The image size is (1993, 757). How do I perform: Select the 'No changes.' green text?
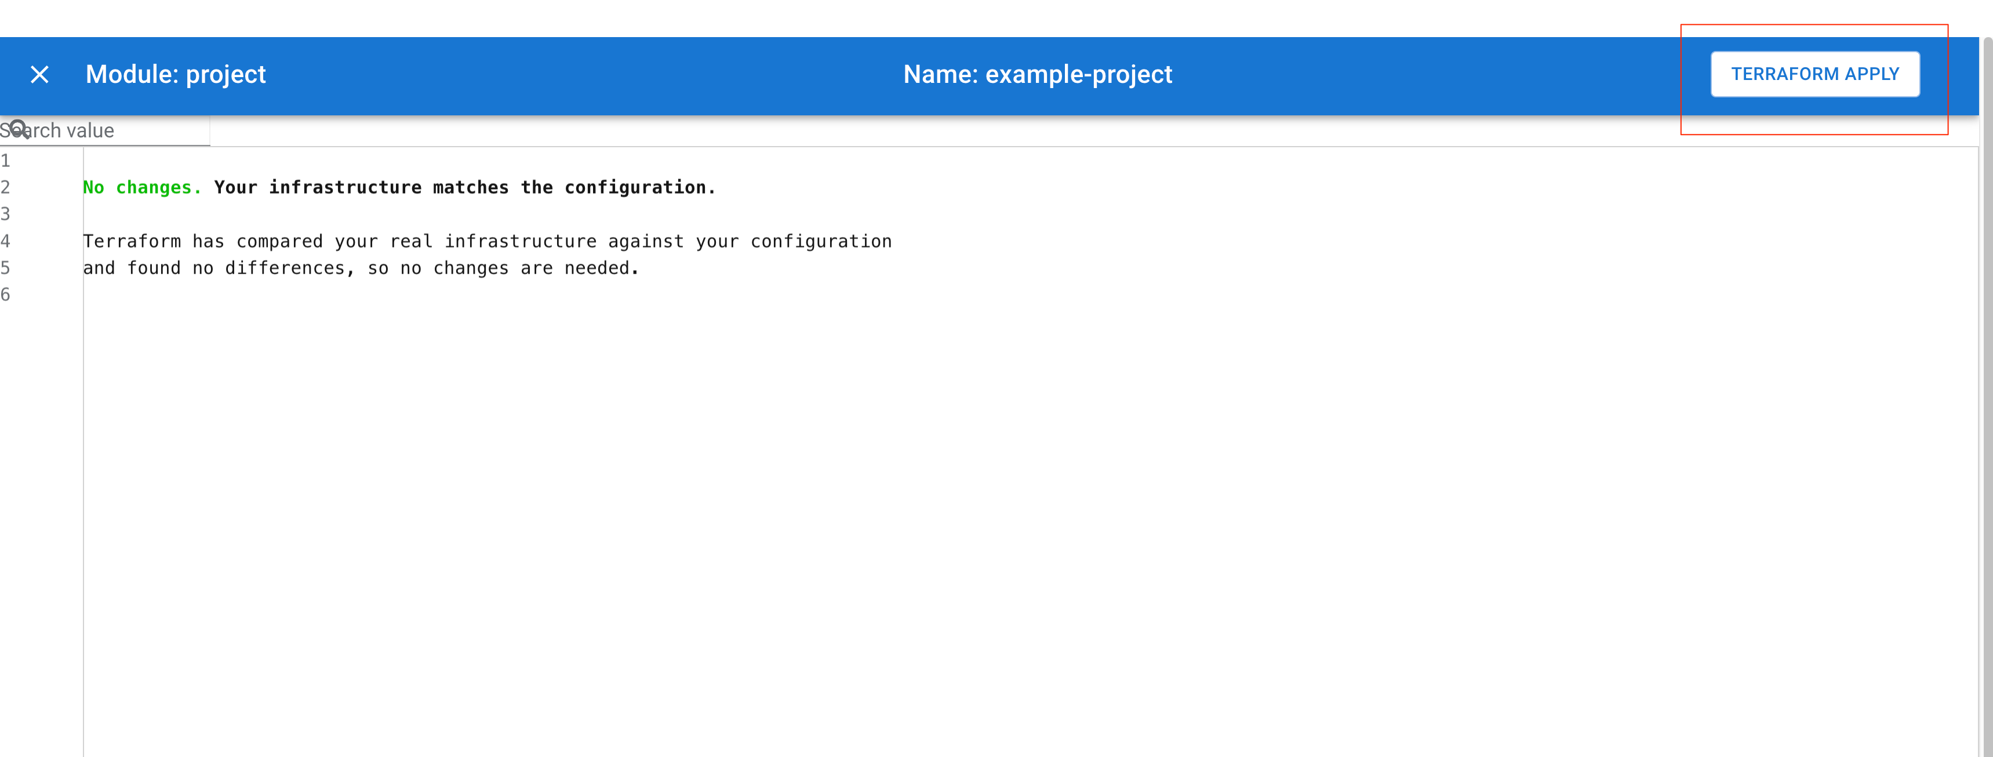[141, 186]
